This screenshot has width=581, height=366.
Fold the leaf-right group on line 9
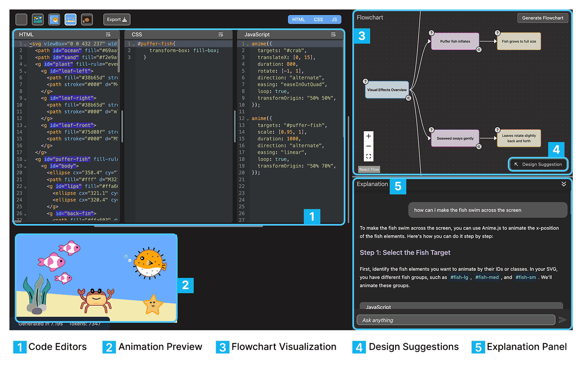(x=25, y=99)
